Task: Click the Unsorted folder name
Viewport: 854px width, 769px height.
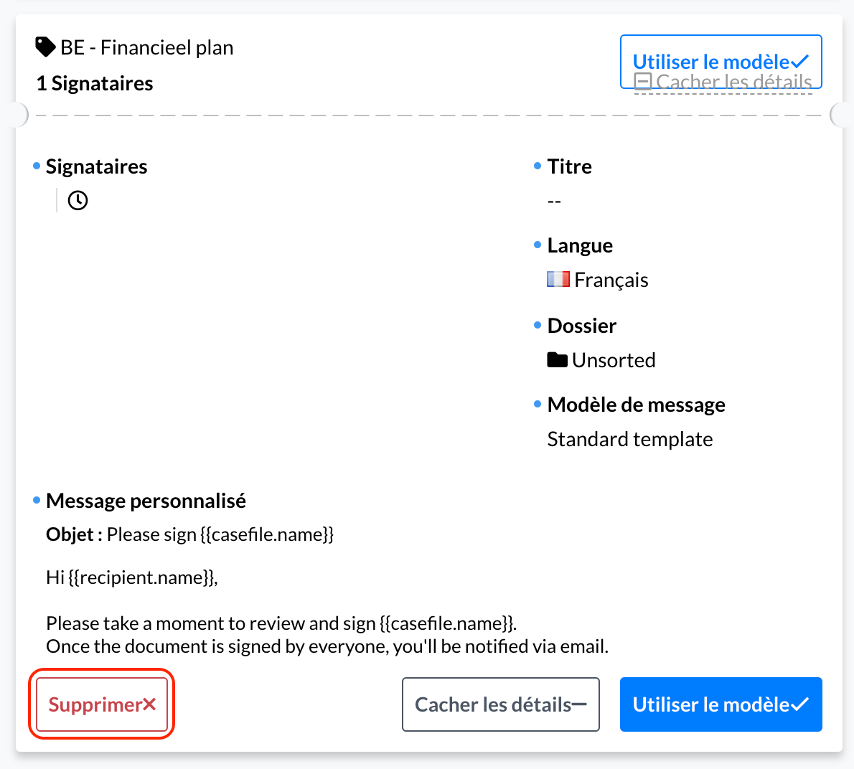Action: 614,360
